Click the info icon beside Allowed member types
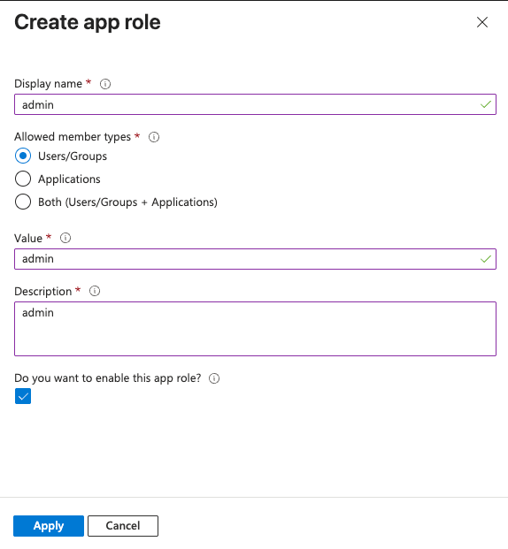Viewport: 508px width, 549px height. click(154, 137)
